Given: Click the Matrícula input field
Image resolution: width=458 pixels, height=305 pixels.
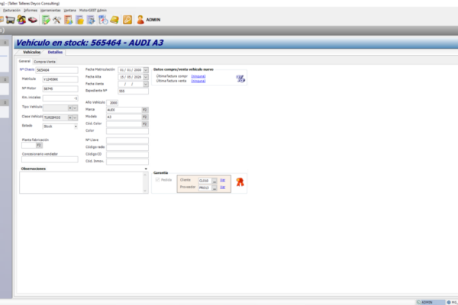Looking at the screenshot, I should pos(60,79).
